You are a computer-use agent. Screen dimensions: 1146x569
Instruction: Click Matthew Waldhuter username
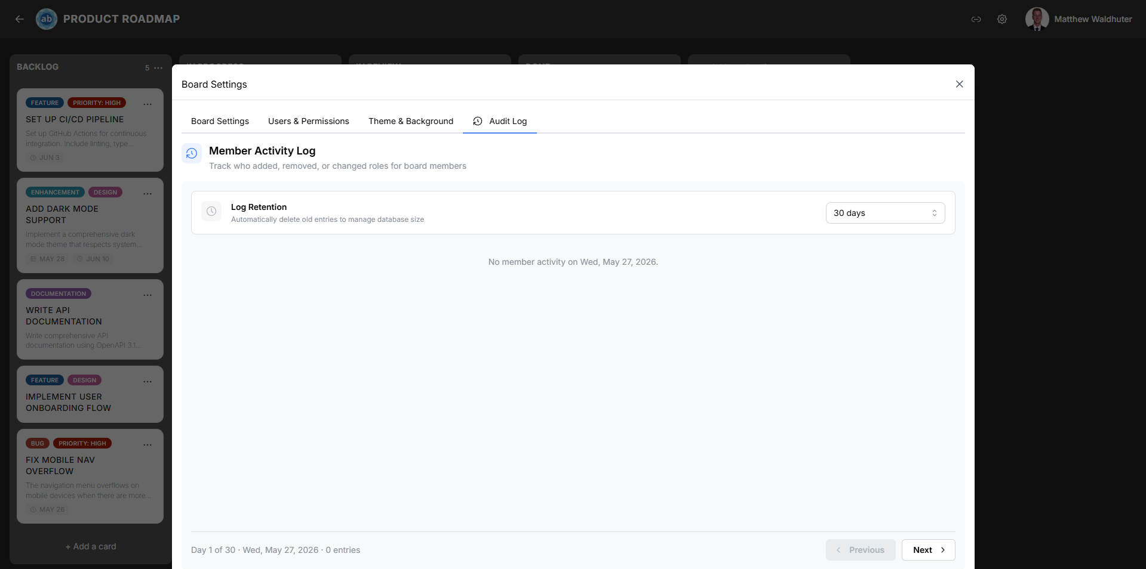click(x=1093, y=19)
